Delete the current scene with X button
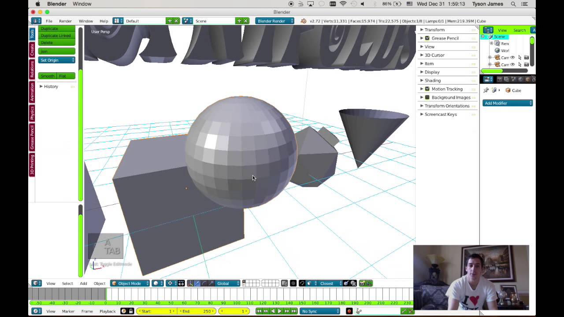 (246, 21)
